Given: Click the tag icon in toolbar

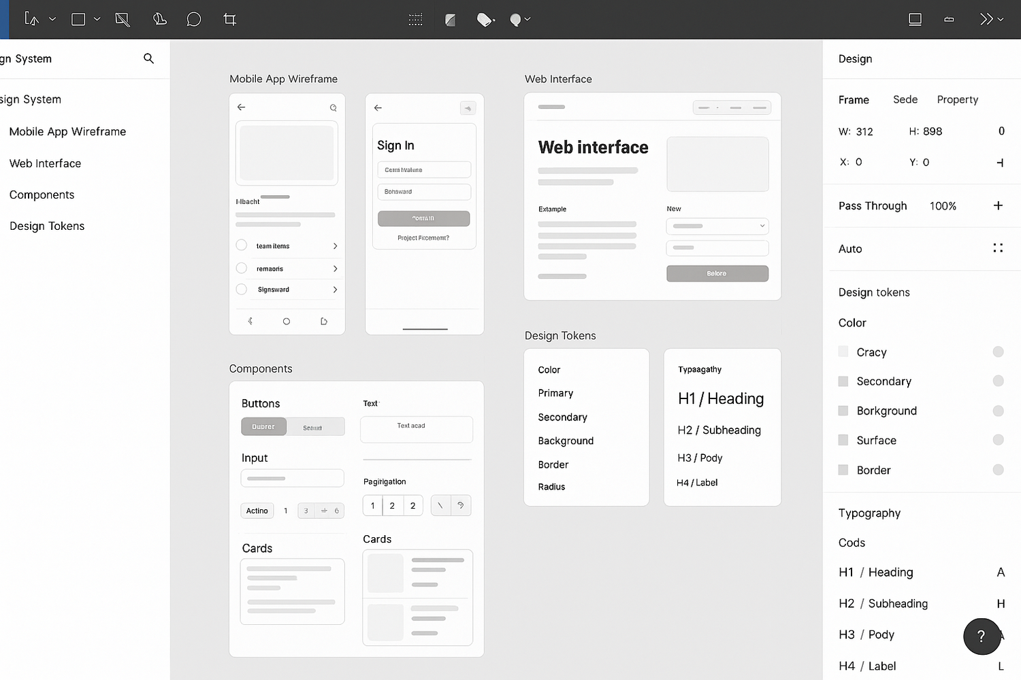Looking at the screenshot, I should click(485, 20).
